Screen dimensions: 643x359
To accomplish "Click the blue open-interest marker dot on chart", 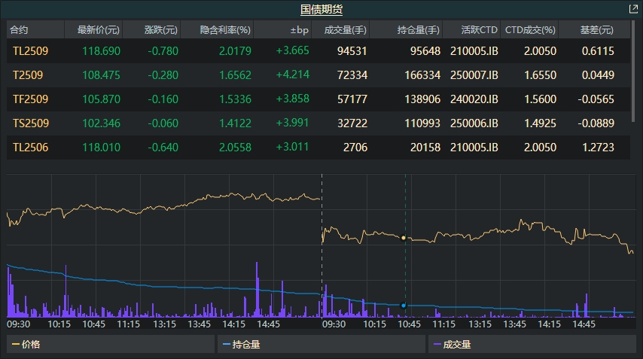I will (404, 305).
